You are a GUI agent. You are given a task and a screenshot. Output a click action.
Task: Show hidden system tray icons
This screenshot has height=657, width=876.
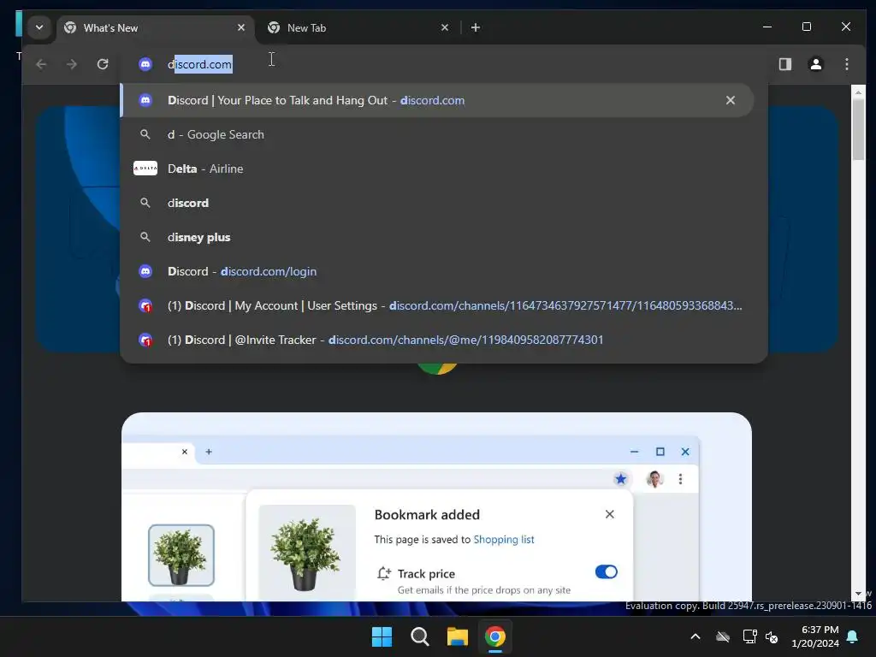(x=695, y=636)
